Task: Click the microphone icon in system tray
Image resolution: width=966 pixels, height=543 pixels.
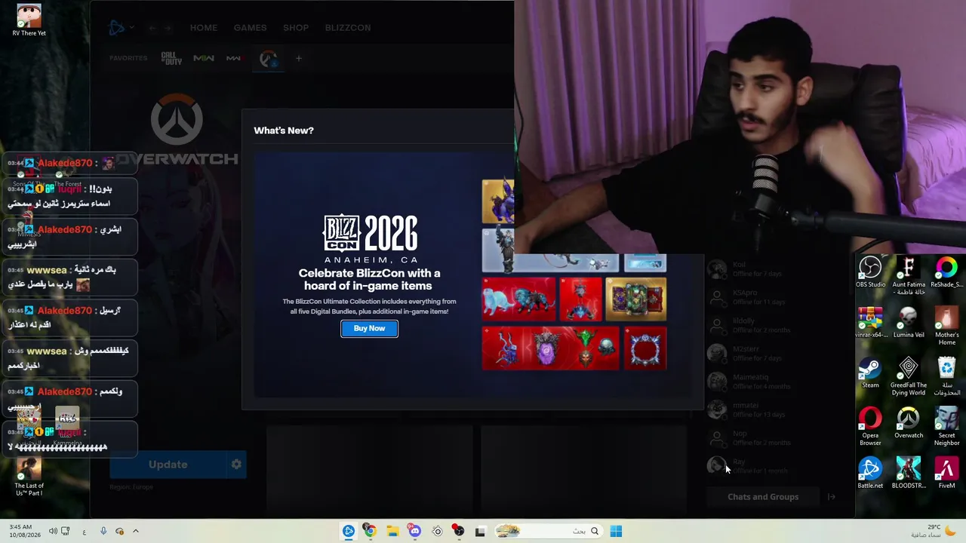Action: [103, 532]
